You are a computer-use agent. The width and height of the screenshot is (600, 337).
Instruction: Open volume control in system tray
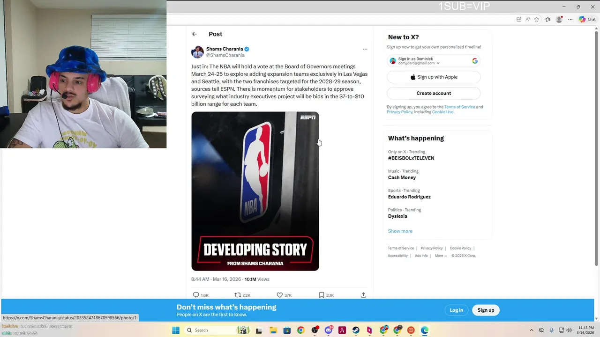pyautogui.click(x=569, y=330)
